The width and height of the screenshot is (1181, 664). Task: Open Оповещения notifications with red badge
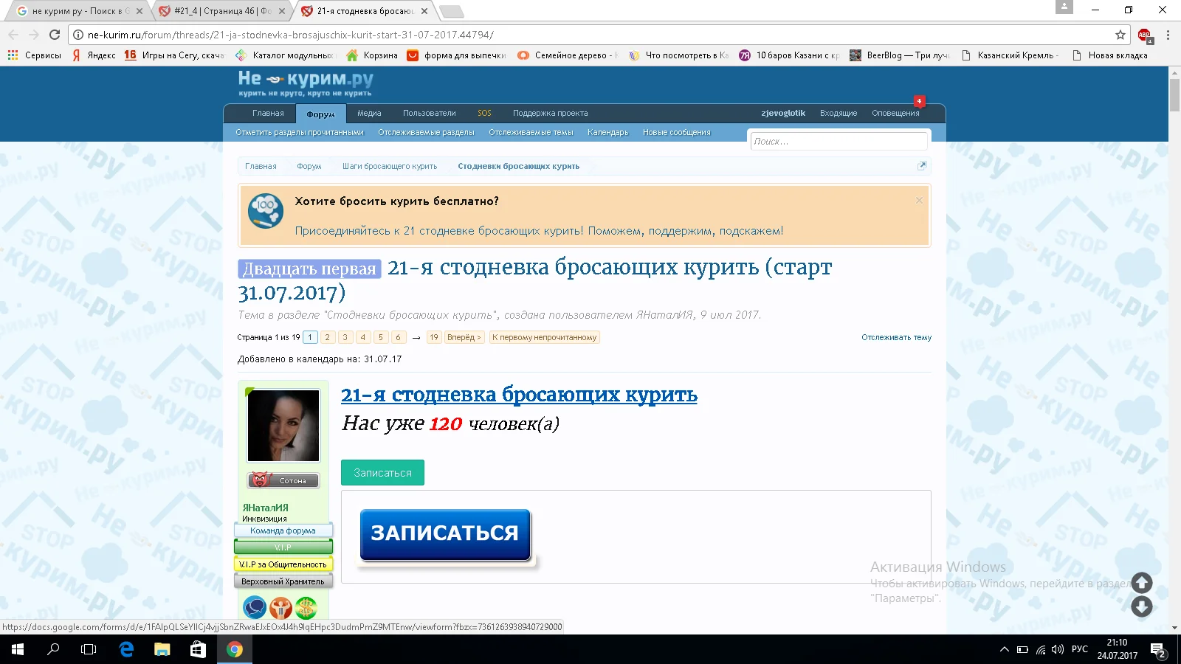[x=895, y=113]
